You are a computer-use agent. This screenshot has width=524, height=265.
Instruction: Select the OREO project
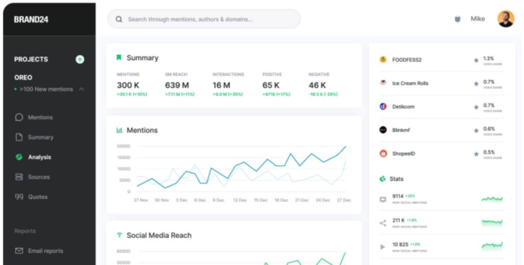[23, 78]
